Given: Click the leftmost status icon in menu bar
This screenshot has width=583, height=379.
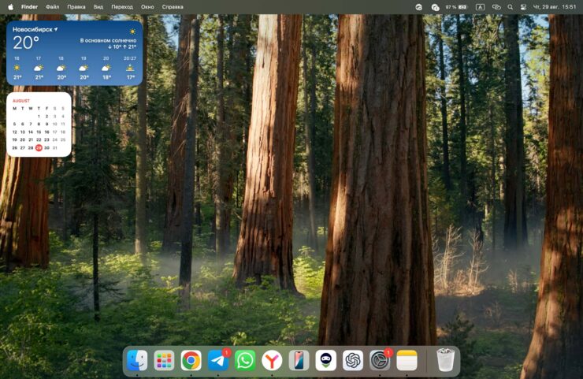Looking at the screenshot, I should pos(418,6).
